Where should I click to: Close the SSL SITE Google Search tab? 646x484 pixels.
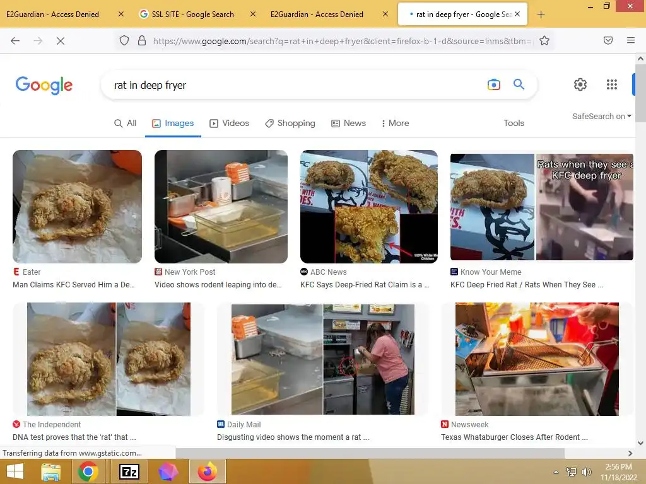pos(253,14)
